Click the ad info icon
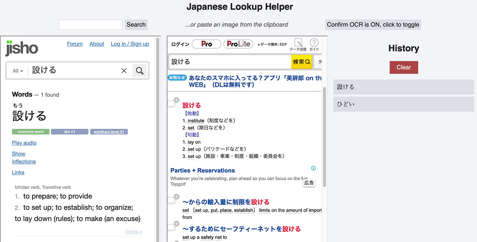This screenshot has height=242, width=477. [x=313, y=168]
